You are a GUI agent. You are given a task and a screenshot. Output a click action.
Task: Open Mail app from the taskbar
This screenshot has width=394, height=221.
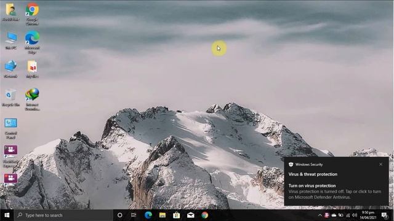(x=190, y=215)
